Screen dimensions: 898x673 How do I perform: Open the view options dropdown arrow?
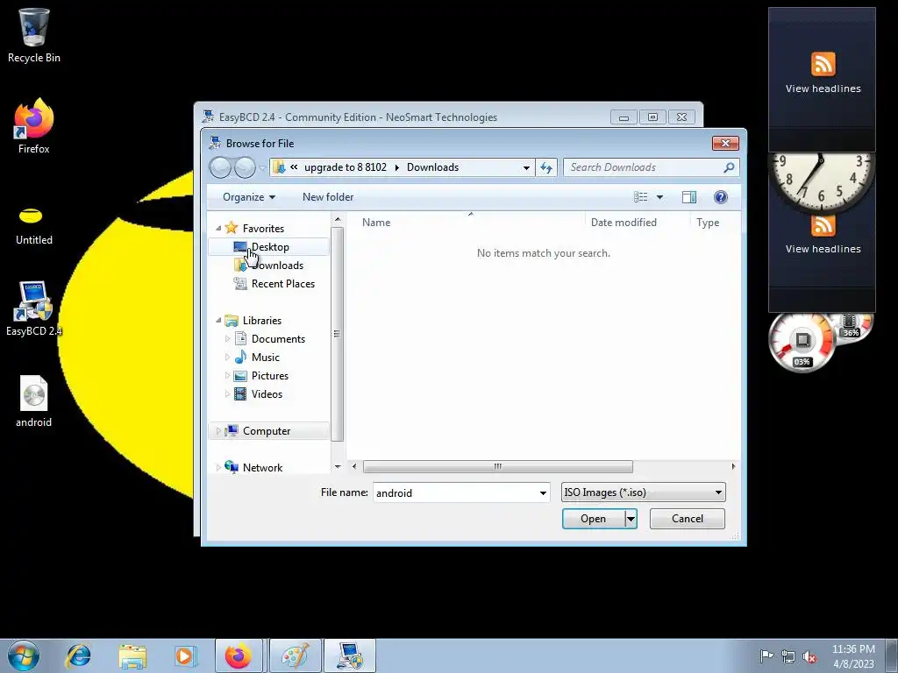[659, 197]
